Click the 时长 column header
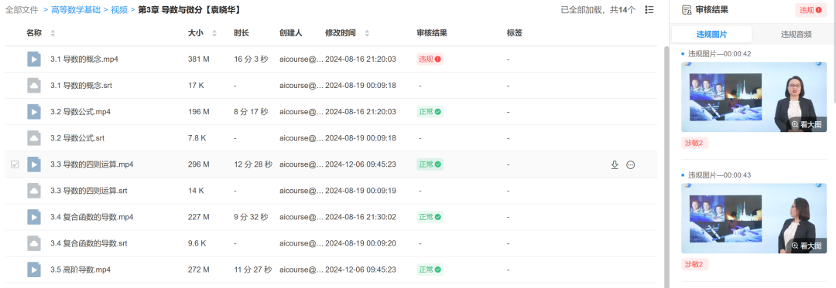The image size is (836, 288). (x=242, y=33)
